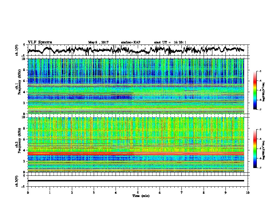The height and width of the screenshot is (216, 279).
Task: Click the ch.1 spectrogram panel
Action: click(x=136, y=86)
